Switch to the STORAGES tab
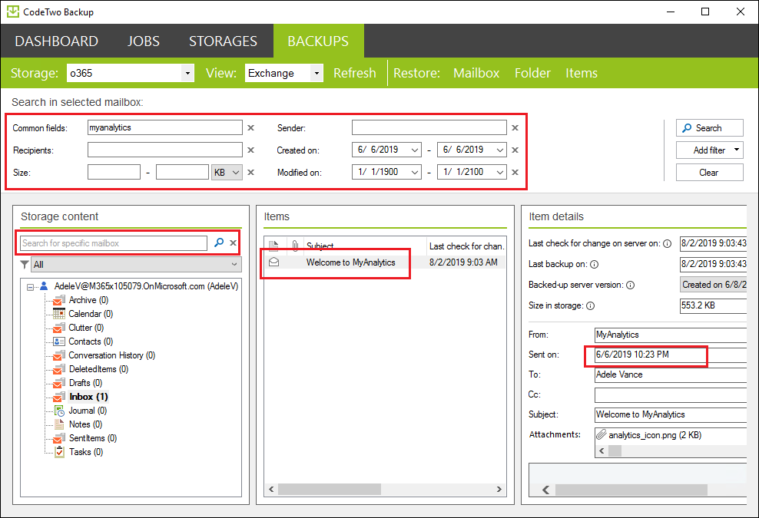759x518 pixels. click(223, 41)
